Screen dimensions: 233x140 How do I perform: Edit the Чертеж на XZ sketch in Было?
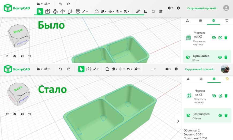220,38
